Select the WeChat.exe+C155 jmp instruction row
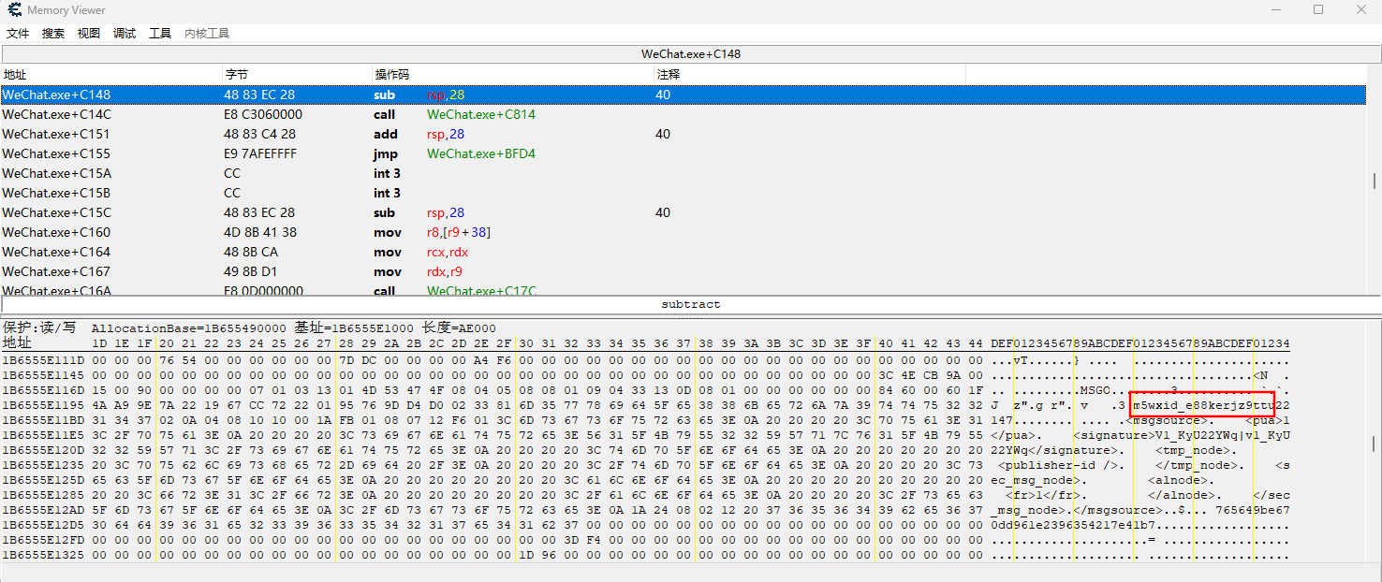The width and height of the screenshot is (1382, 582). (684, 153)
